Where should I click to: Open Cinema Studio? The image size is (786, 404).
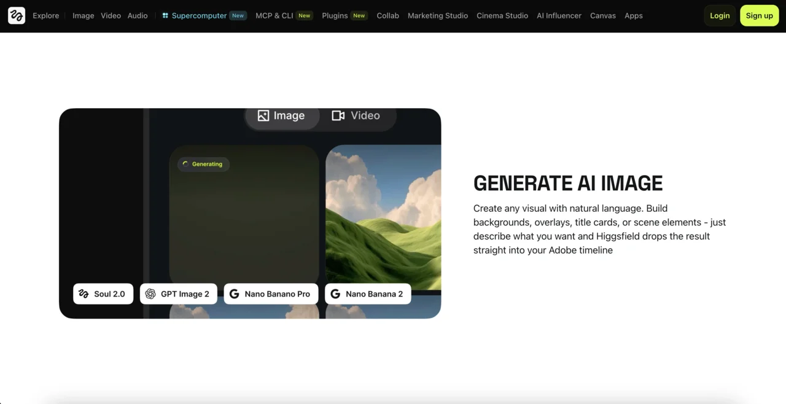click(502, 16)
